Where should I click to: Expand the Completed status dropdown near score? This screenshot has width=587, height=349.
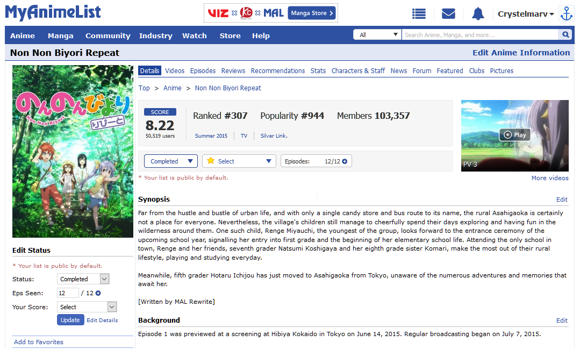click(x=170, y=161)
